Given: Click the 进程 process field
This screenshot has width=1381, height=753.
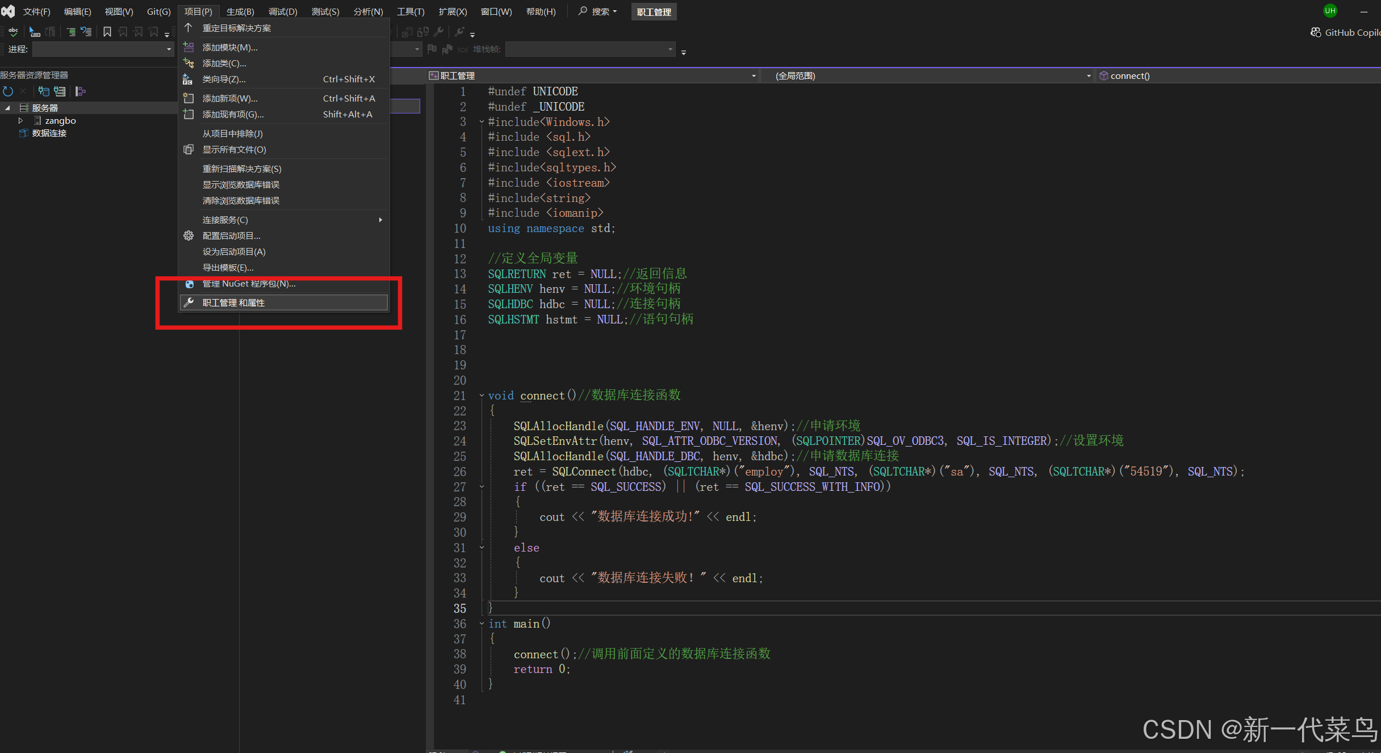Looking at the screenshot, I should [102, 49].
